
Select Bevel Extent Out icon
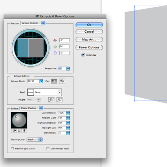[51, 100]
